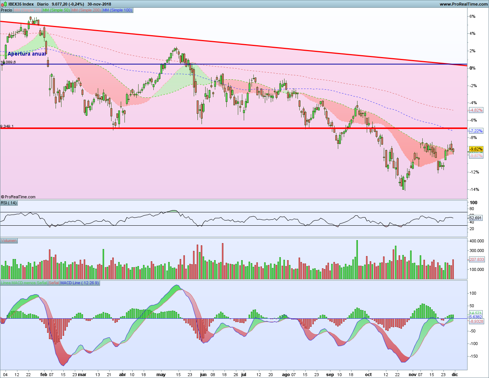Select the Precio indicator label
Screen dimensions: 489x378
[6, 10]
